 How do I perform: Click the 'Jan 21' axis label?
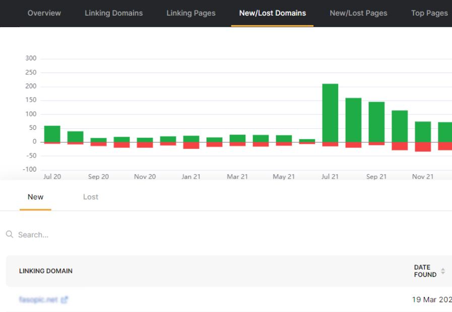(x=191, y=177)
